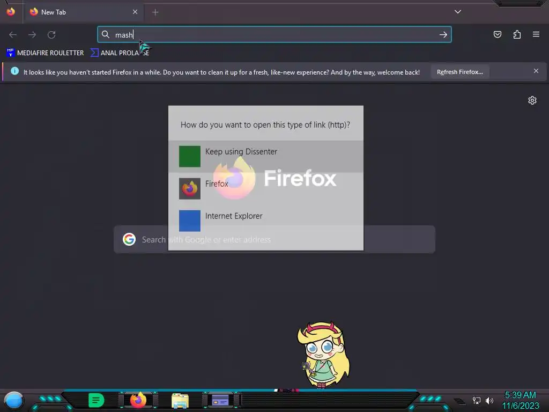Viewport: 549px width, 412px height.
Task: Select the New Tab tab
Action: coord(84,12)
